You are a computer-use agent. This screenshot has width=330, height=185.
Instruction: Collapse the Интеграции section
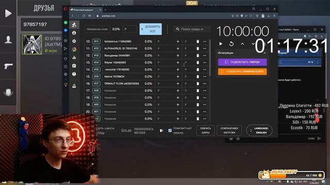[265, 53]
